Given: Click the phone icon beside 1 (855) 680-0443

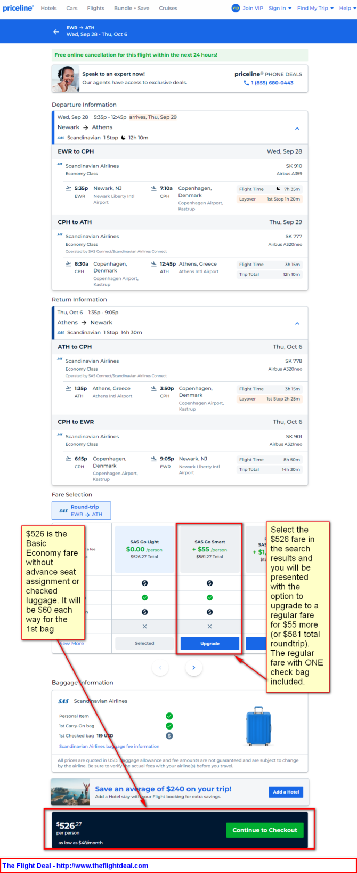Looking at the screenshot, I should click(x=246, y=83).
